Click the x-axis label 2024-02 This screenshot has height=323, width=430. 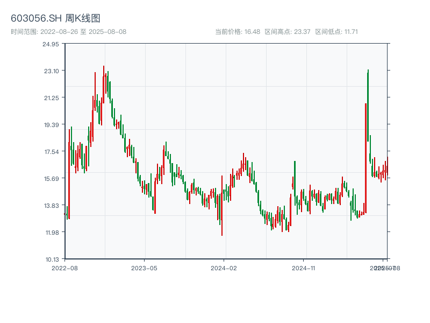[x=224, y=268]
